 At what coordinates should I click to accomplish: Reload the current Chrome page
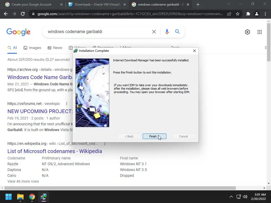23,14
